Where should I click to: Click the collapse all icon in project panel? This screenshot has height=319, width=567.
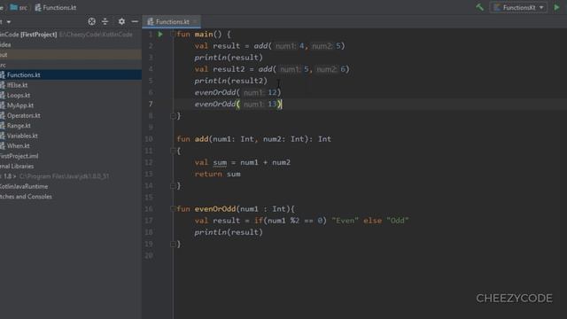click(x=105, y=21)
